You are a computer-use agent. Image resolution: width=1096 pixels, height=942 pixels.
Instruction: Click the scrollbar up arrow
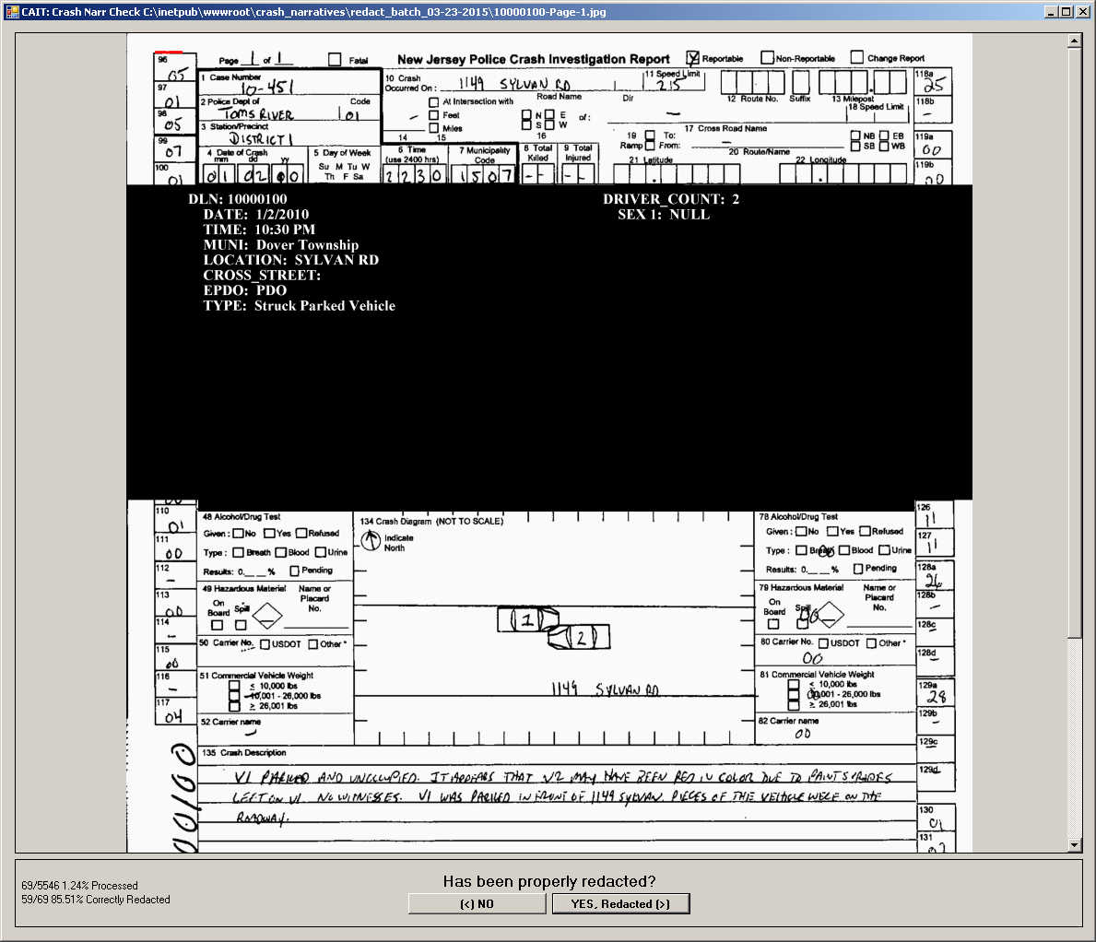1074,41
